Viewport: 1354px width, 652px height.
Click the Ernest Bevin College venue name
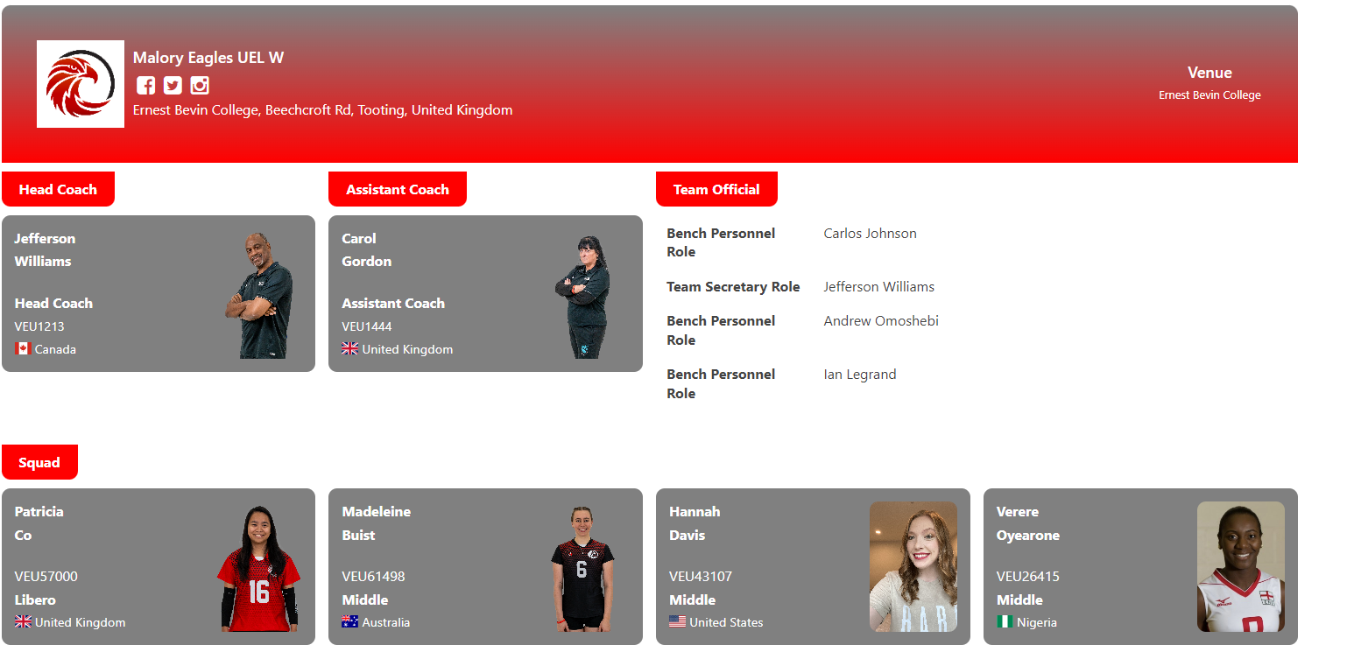1209,95
